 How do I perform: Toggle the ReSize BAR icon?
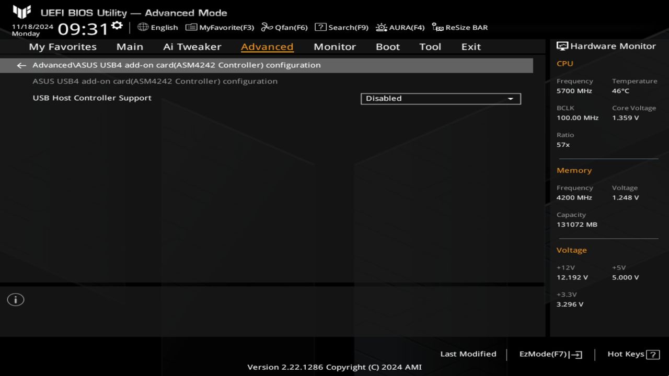click(437, 27)
